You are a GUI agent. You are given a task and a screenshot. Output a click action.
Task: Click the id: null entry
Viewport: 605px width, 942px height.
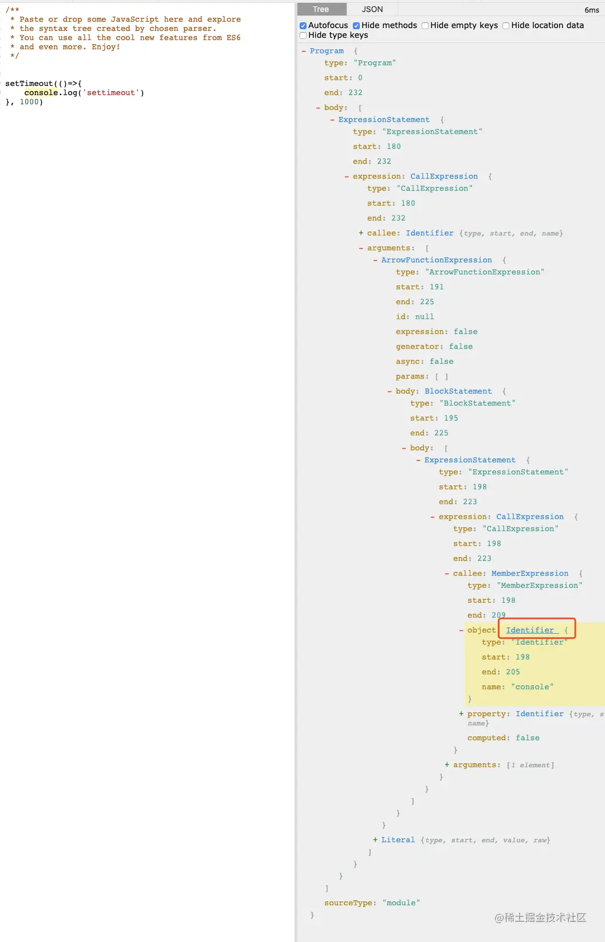pos(415,317)
